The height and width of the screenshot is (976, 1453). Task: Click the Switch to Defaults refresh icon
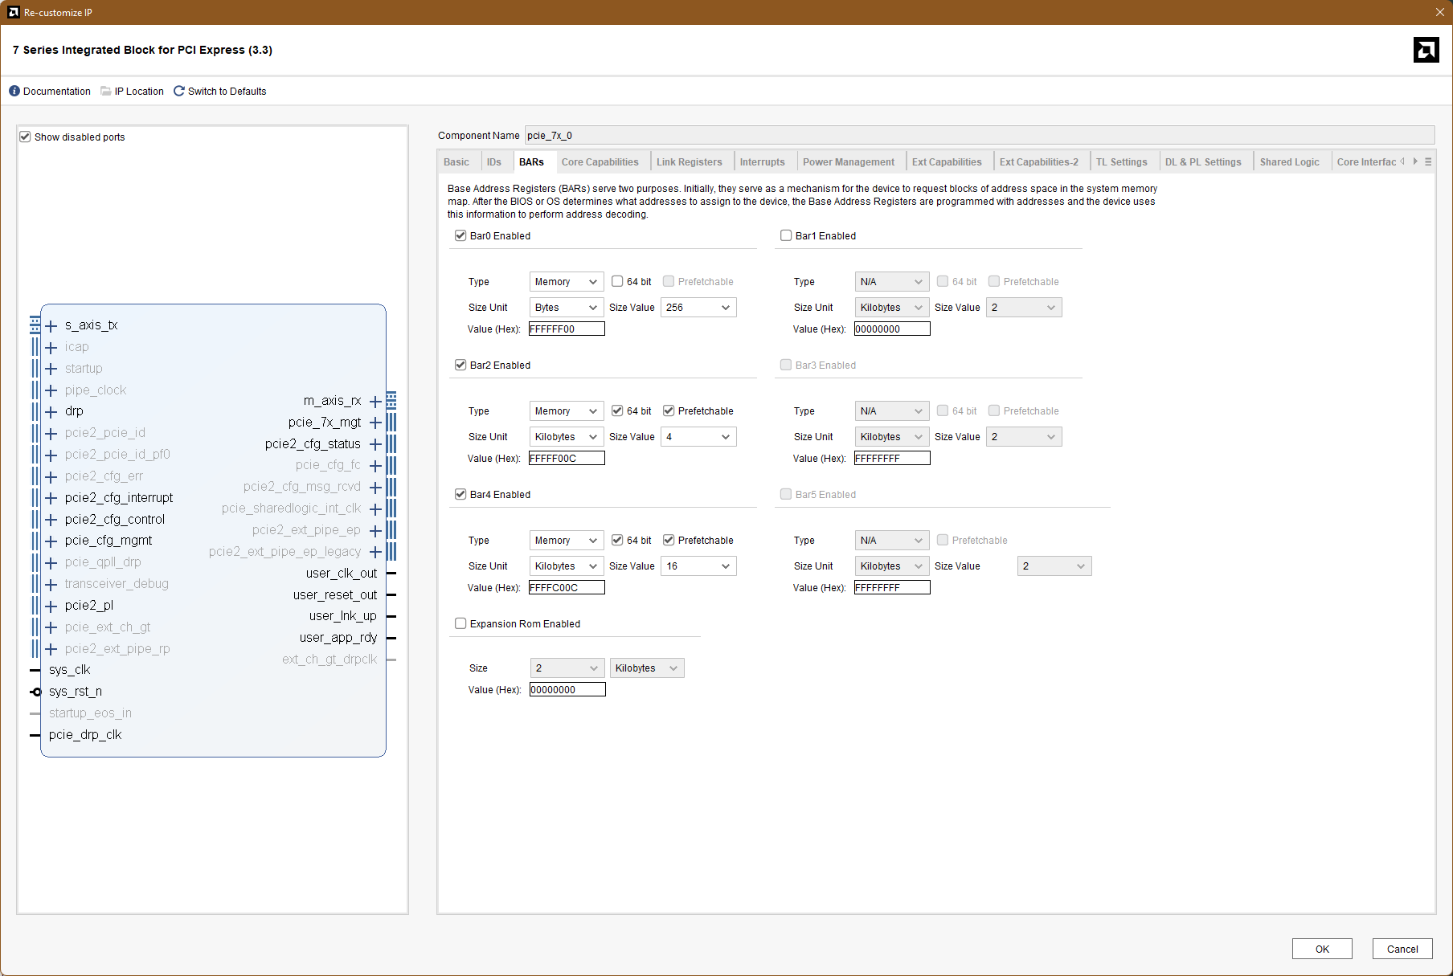coord(179,91)
